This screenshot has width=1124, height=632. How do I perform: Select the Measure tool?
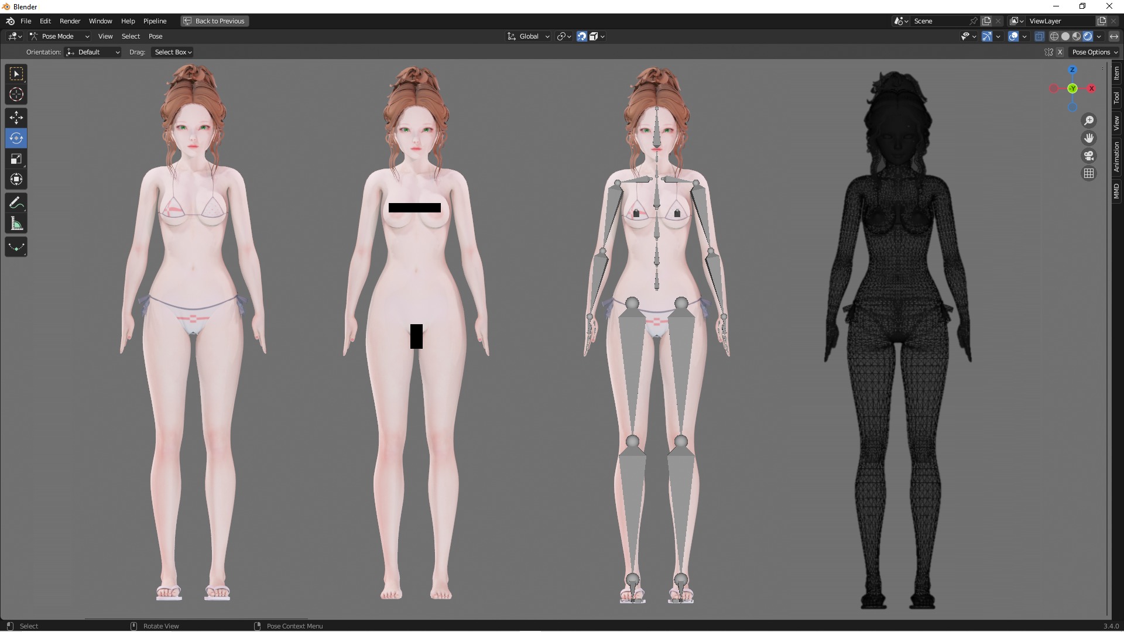(16, 224)
